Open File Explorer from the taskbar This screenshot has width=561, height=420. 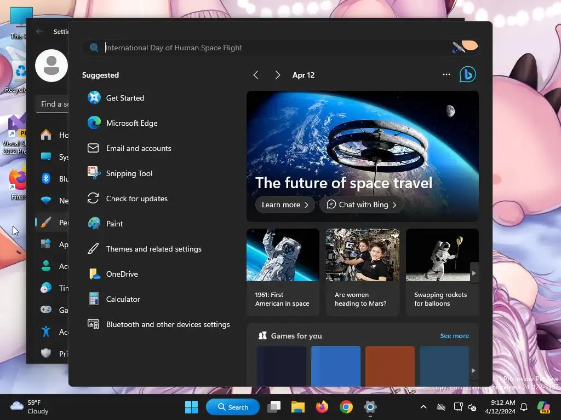coord(297,407)
